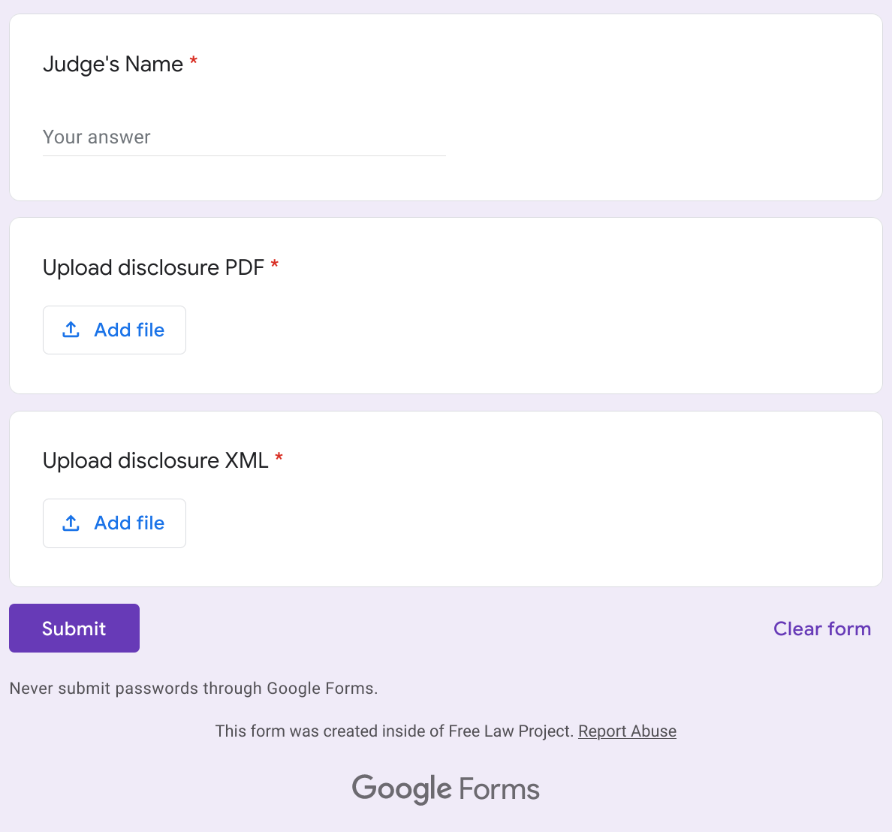The image size is (892, 832).
Task: Click the Judge's Name question label
Action: [x=113, y=65]
